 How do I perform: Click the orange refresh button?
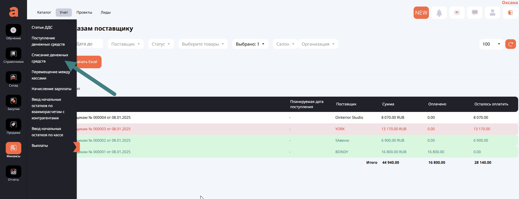click(511, 44)
